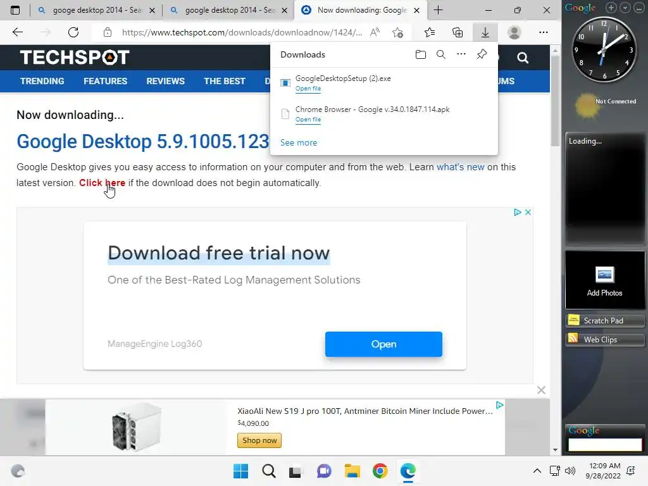Open THE BEST section on TechSpot
This screenshot has width=648, height=486.
click(x=225, y=81)
